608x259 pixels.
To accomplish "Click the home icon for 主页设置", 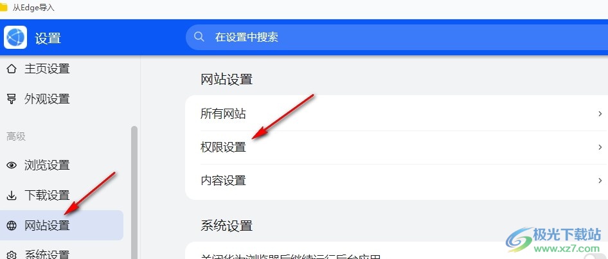I will [12, 69].
